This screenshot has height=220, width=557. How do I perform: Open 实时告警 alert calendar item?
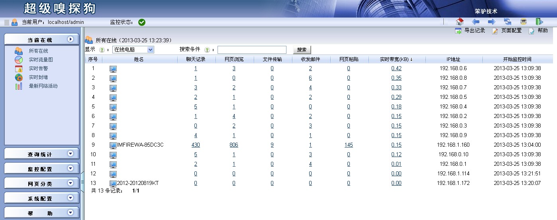pos(38,69)
